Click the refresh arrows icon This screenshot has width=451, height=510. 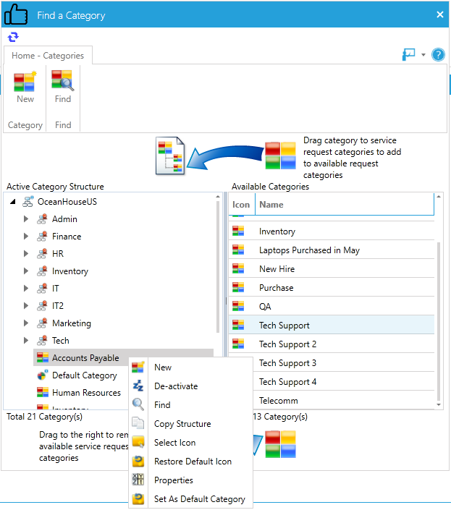pyautogui.click(x=13, y=37)
